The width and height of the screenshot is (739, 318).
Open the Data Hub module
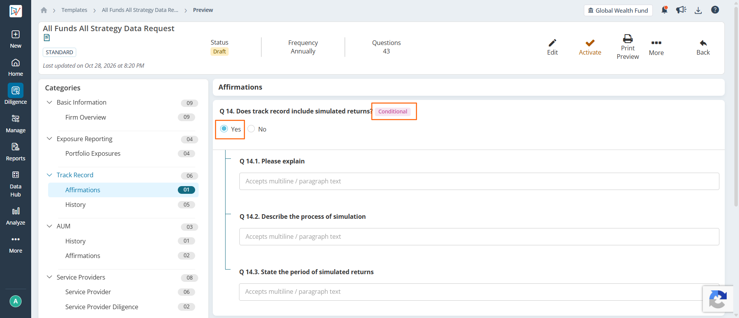[15, 184]
